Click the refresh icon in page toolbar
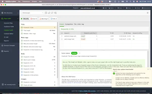The image size is (152, 94). [x=52, y=13]
